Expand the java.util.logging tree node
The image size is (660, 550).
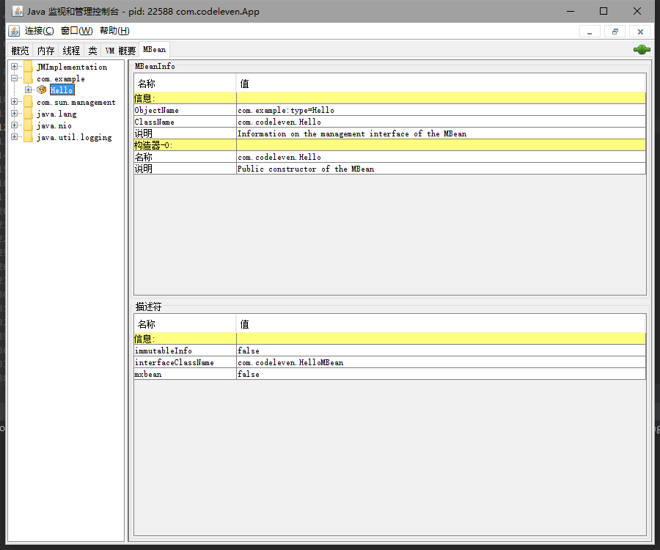[x=15, y=137]
